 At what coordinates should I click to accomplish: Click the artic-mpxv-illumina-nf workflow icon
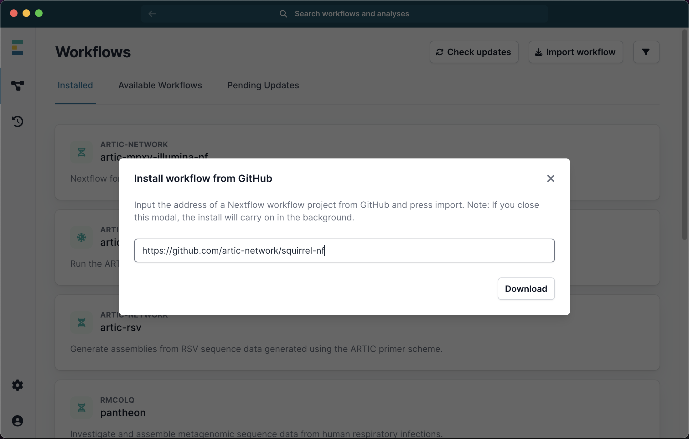pos(81,152)
